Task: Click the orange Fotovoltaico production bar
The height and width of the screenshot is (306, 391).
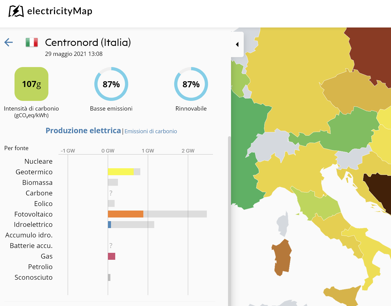Action: (x=125, y=214)
